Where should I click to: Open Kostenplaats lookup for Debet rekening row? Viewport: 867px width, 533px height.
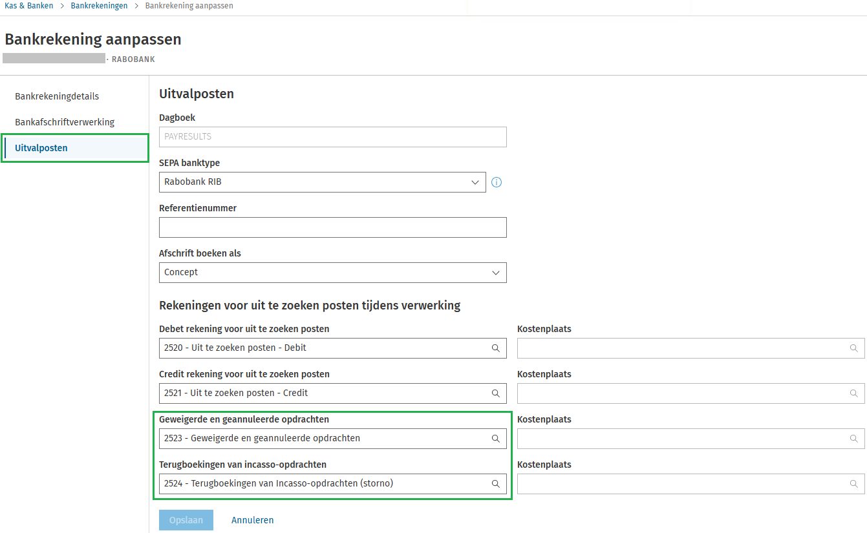click(x=854, y=348)
